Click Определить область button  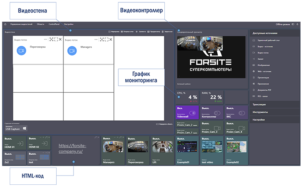click(x=164, y=124)
